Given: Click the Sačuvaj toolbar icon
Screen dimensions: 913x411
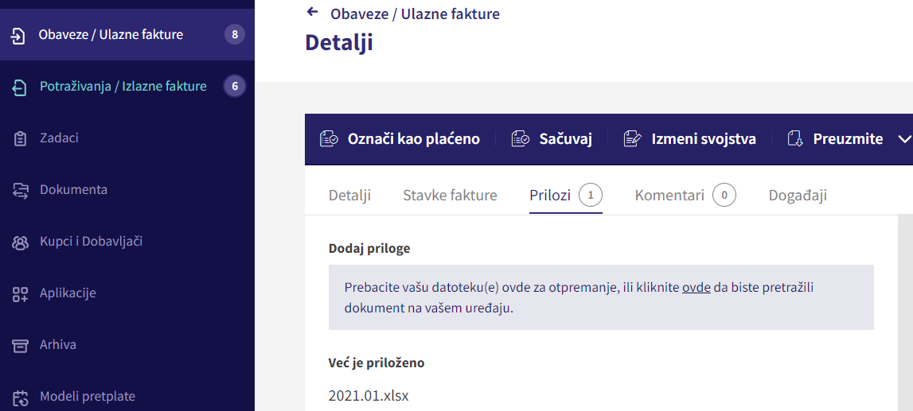Looking at the screenshot, I should [521, 140].
